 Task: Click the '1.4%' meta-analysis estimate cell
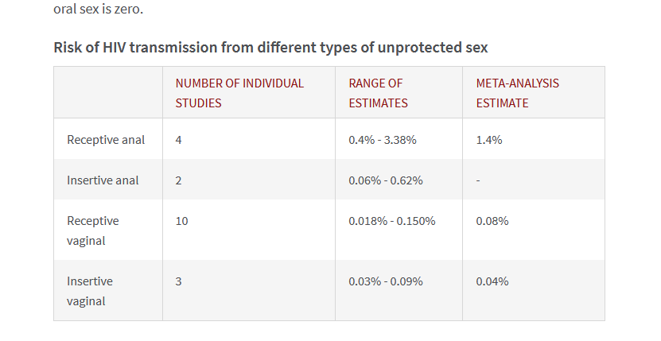click(489, 140)
